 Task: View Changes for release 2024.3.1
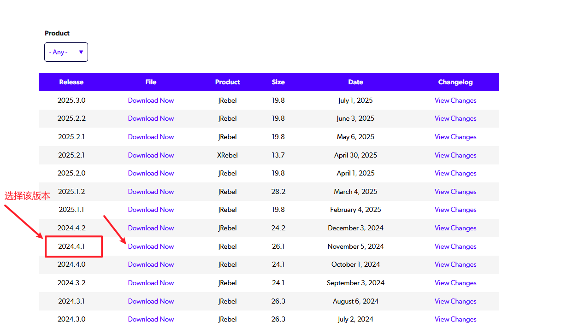[455, 301]
